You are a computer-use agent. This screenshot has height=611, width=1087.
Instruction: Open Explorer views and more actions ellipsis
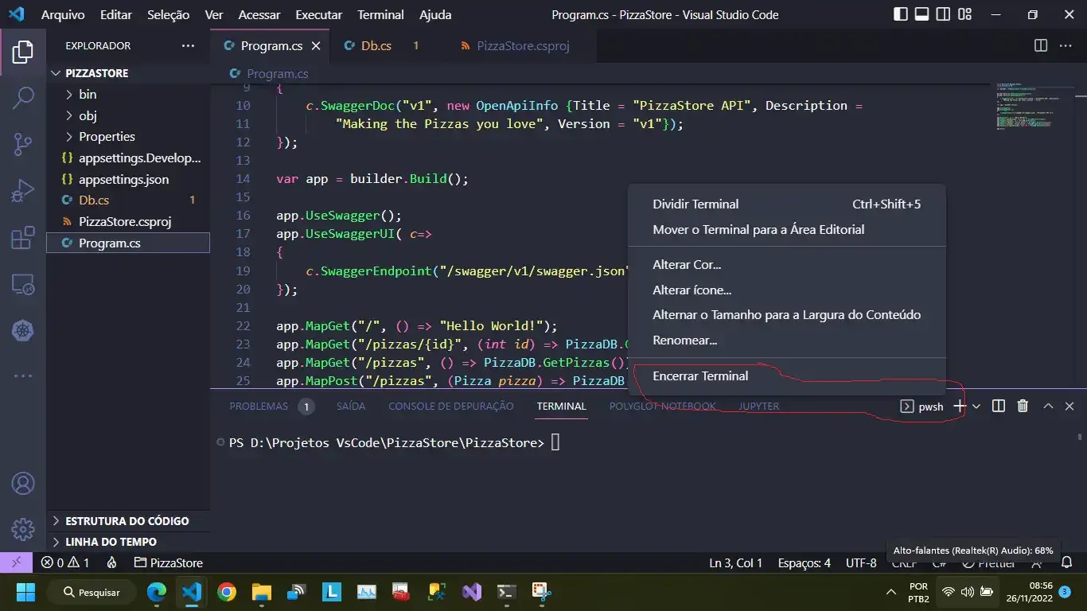click(x=188, y=46)
